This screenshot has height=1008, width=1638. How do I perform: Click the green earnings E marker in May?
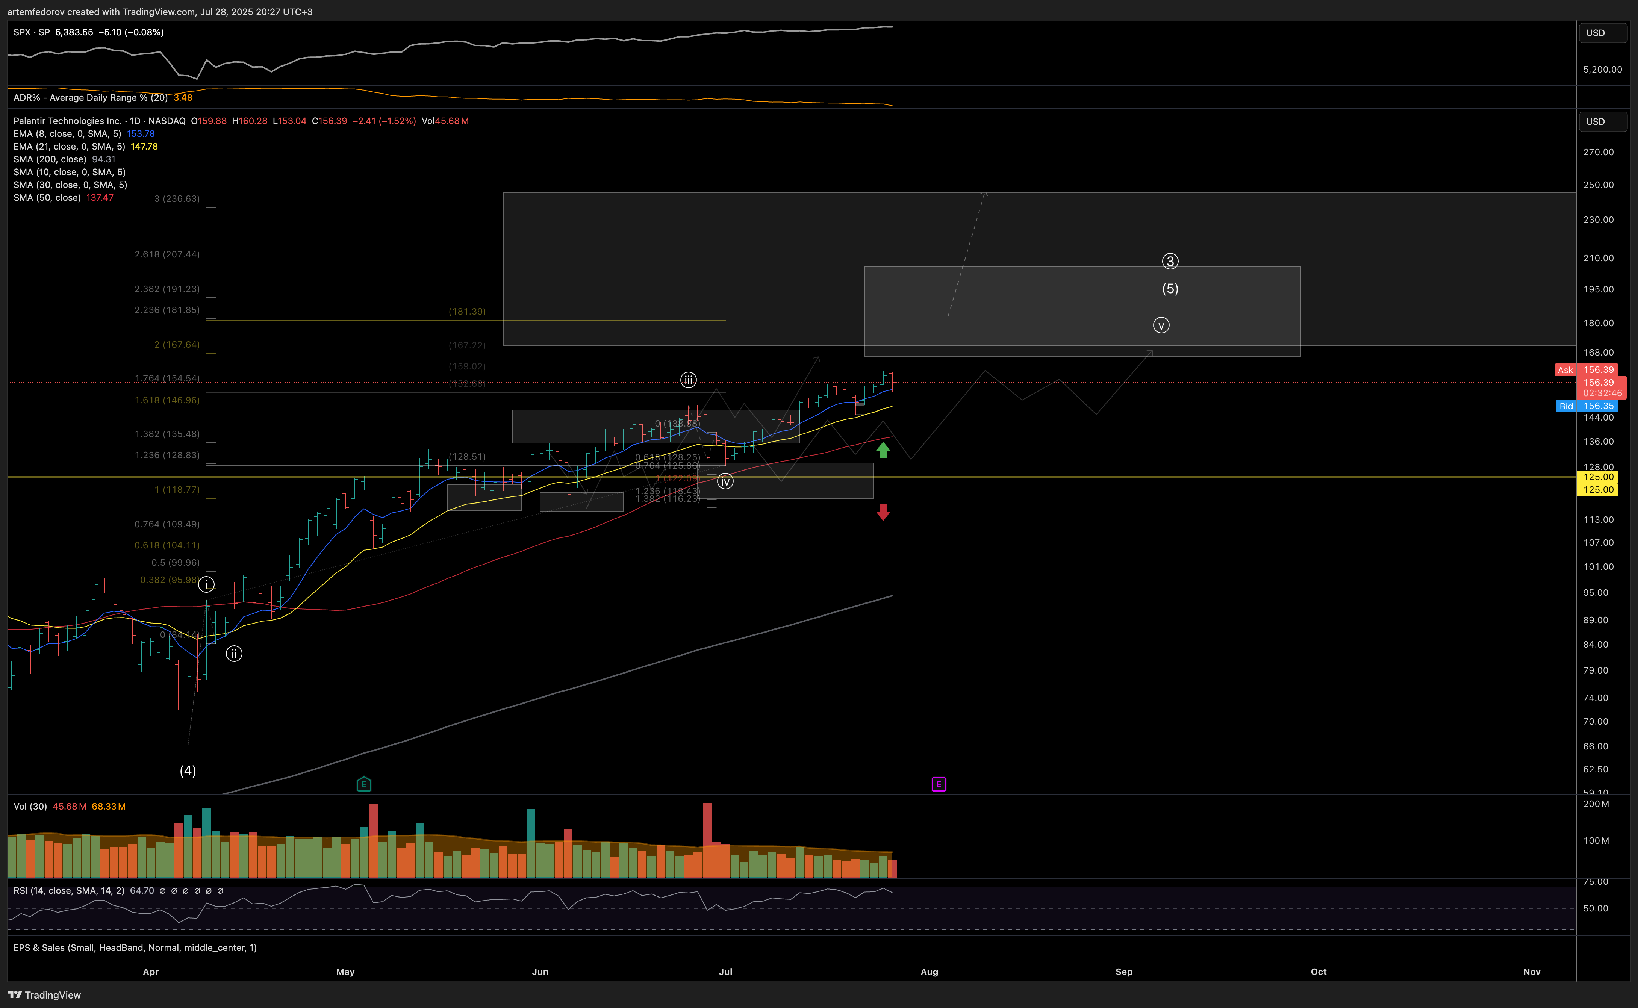(x=364, y=784)
